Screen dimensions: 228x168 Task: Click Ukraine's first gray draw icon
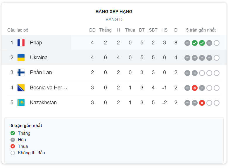(187, 58)
